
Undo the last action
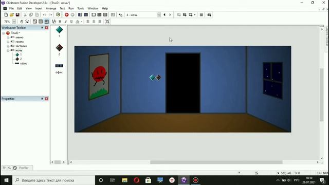[45, 15]
